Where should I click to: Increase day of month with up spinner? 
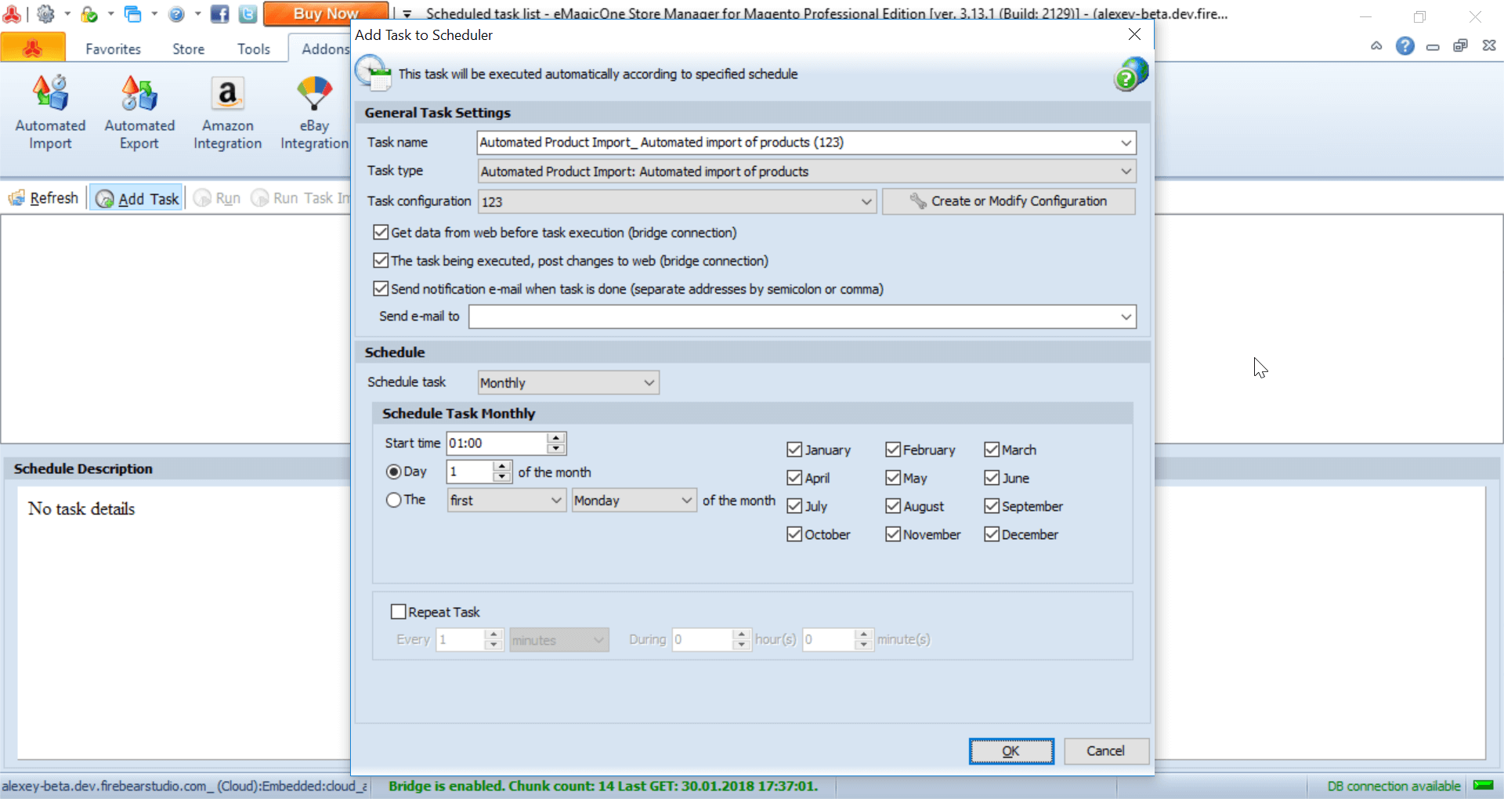pyautogui.click(x=501, y=466)
